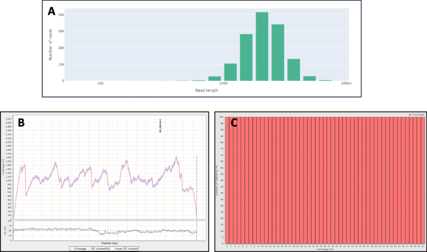Screen dimensions: 427x252
Task: Toggle the 'Coverage' legend entry in chart B
Action: coord(78,249)
